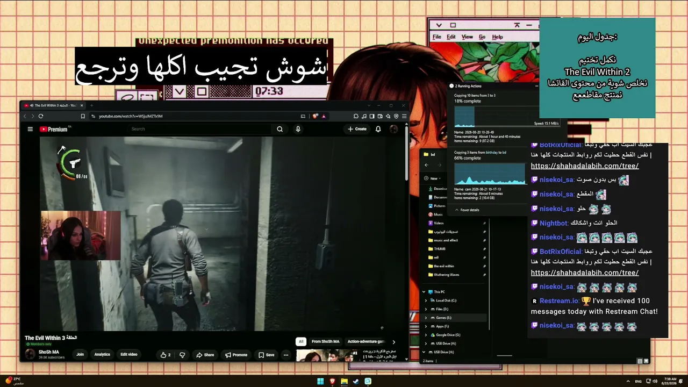
Task: Select the All filter chip
Action: point(301,341)
